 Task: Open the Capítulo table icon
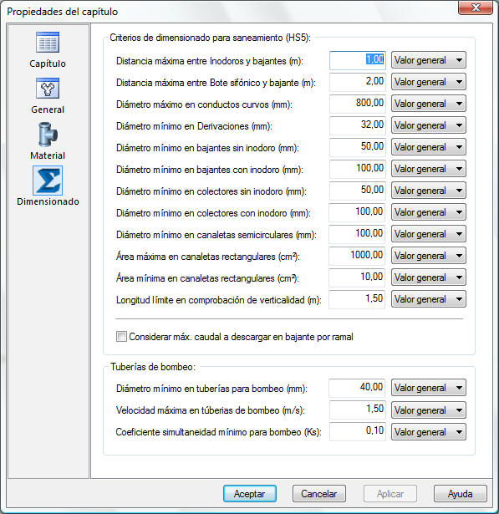click(x=48, y=43)
